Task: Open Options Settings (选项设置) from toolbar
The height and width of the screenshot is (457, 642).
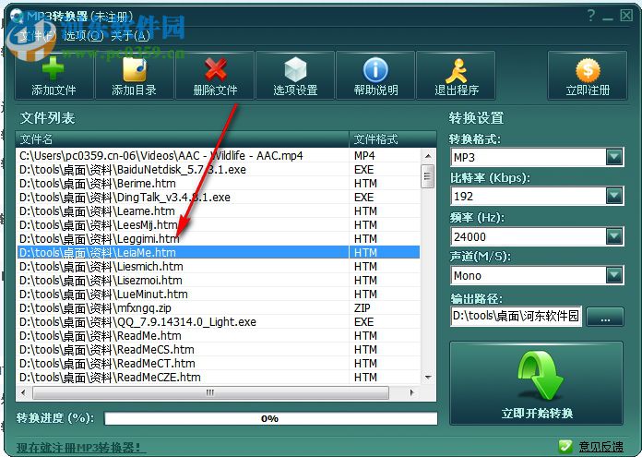Action: [x=295, y=76]
